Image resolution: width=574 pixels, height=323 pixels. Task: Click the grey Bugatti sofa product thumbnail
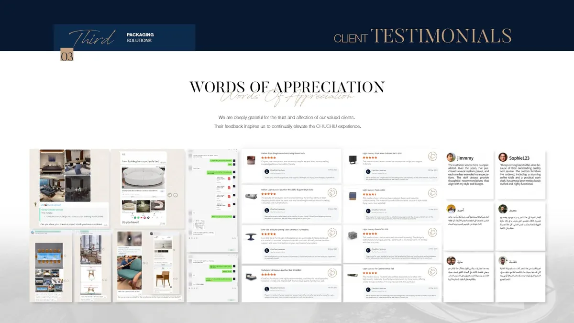point(251,197)
